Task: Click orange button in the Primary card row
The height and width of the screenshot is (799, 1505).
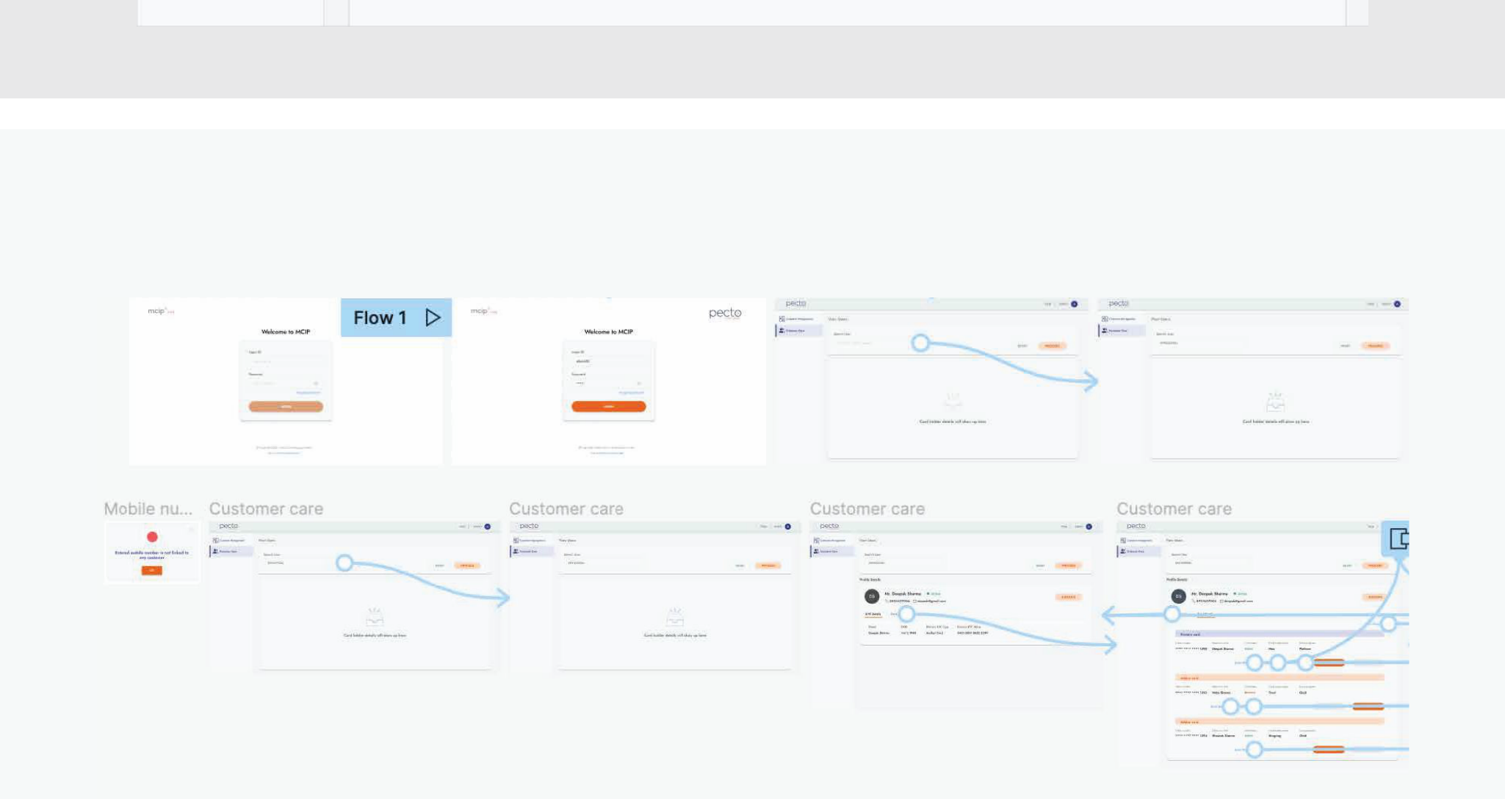Action: tap(1329, 662)
